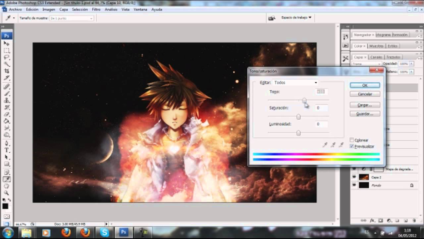Screen dimensions: 424x239
Task: Select the Magic Wand tool
Action: coord(7,64)
